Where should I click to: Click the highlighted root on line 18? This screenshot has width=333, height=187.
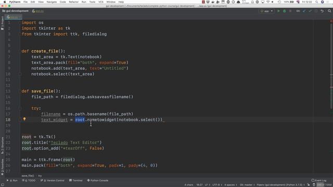click(80, 120)
